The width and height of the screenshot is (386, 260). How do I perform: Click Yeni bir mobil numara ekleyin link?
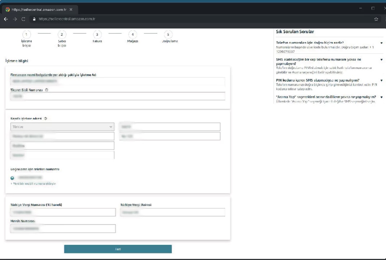[x=33, y=184]
